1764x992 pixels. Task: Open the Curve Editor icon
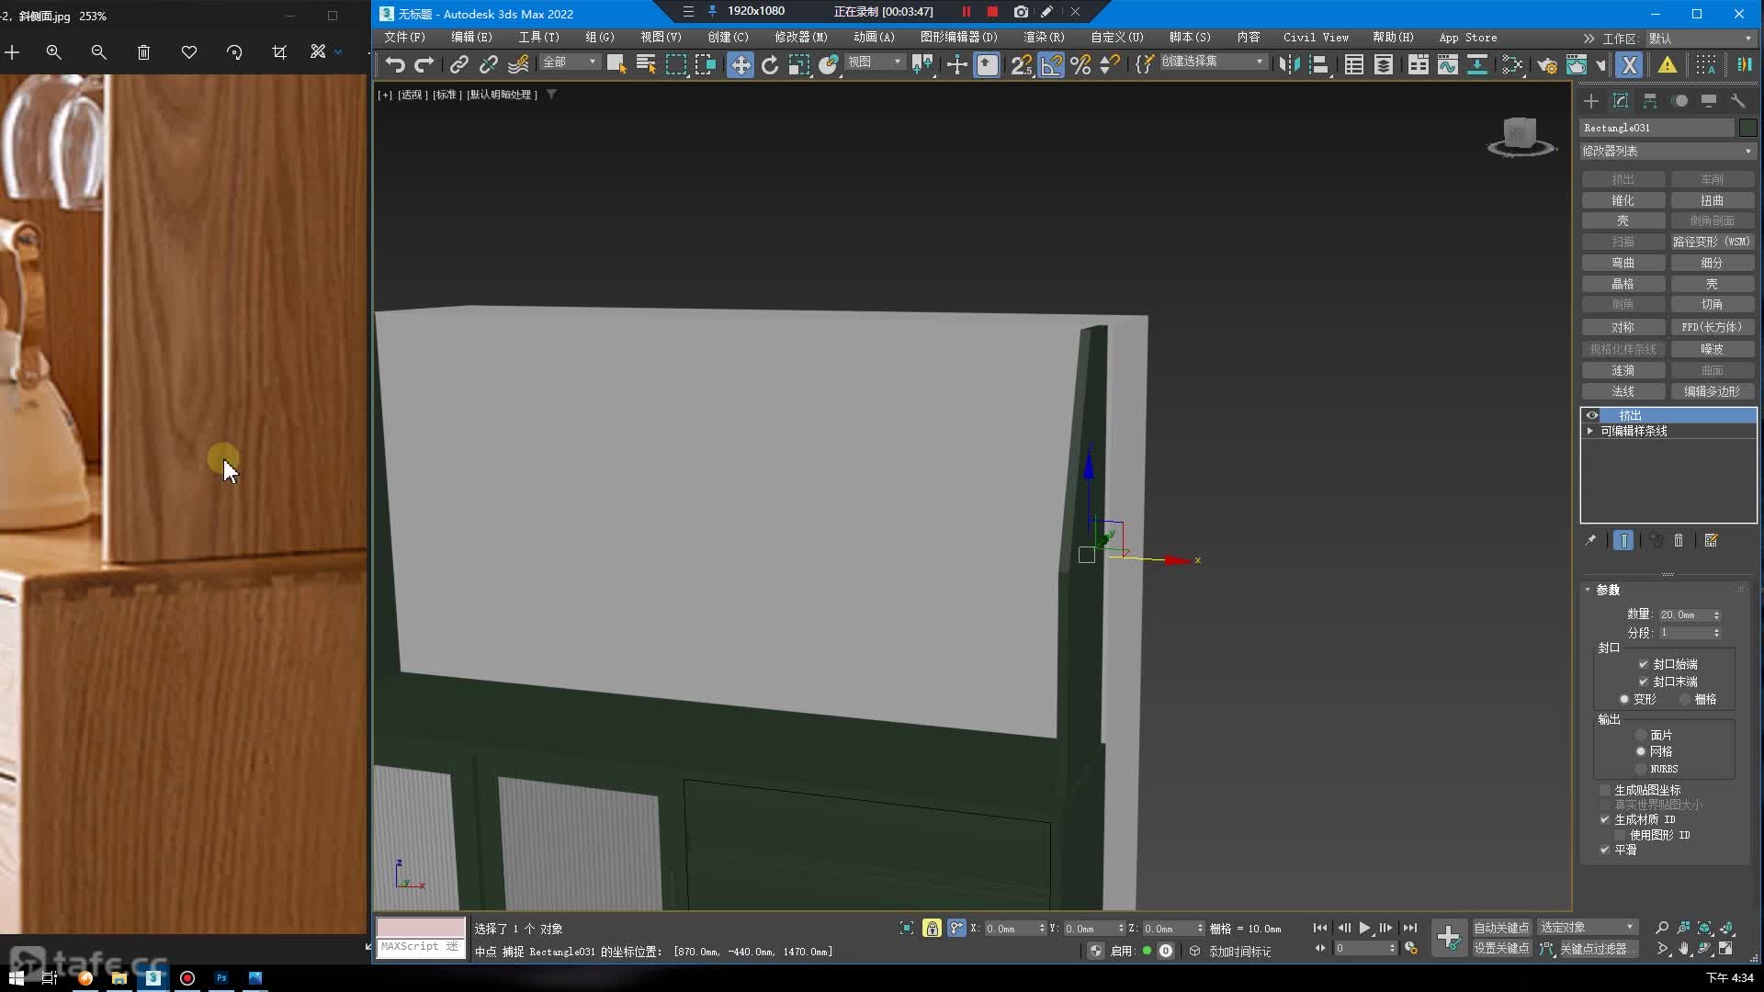(x=1448, y=64)
